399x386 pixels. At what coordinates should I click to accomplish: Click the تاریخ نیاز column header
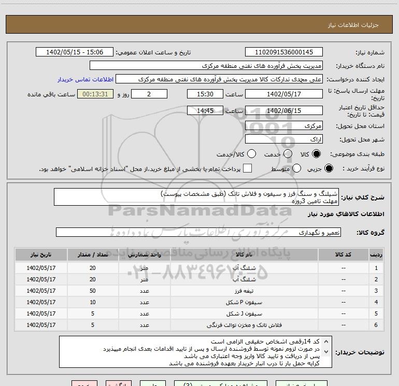coord(41,254)
